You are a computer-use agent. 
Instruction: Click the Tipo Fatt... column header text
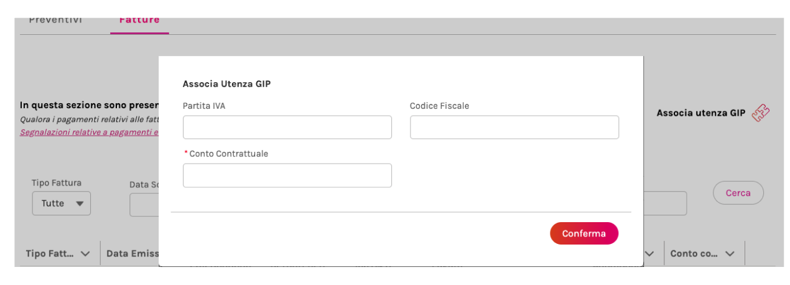point(50,254)
